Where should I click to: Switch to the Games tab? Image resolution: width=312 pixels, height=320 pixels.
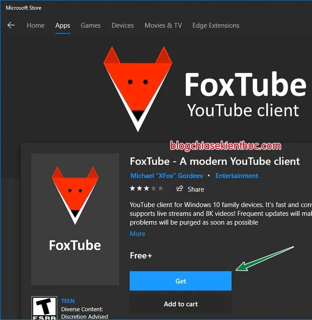click(91, 25)
